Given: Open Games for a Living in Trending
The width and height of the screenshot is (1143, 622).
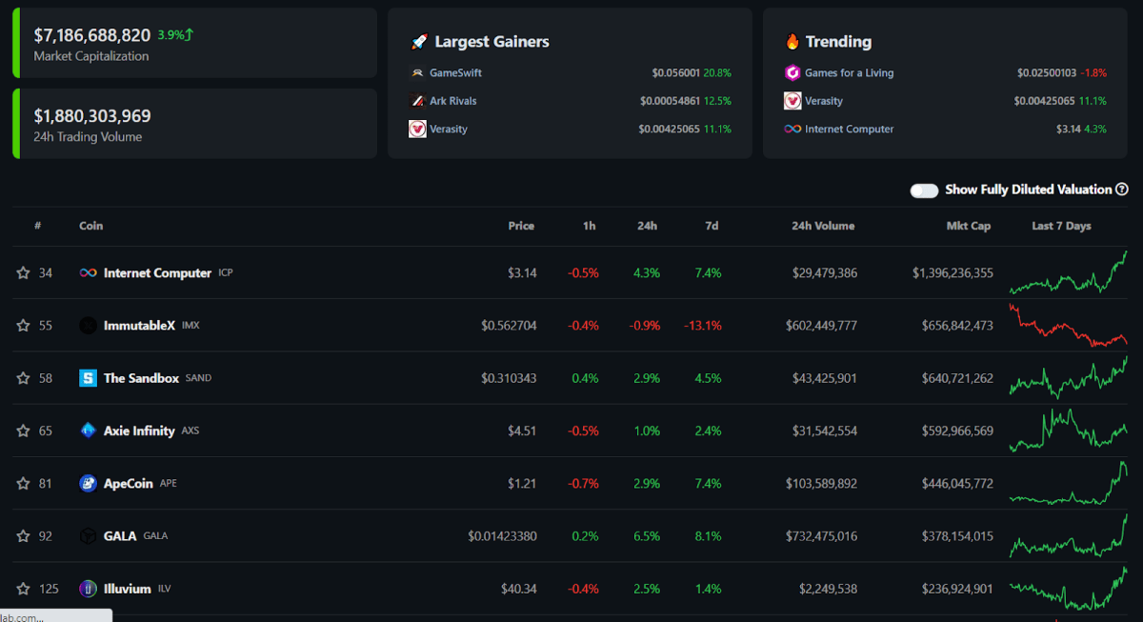Looking at the screenshot, I should click(850, 73).
